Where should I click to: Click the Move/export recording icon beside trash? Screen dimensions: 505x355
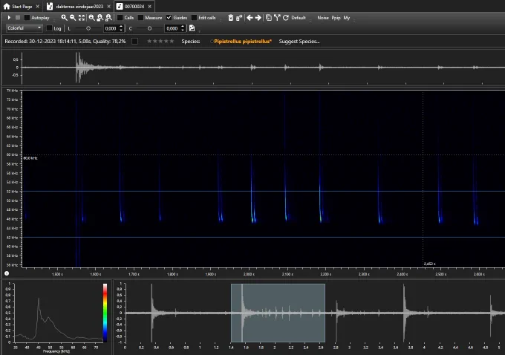[x=239, y=17]
